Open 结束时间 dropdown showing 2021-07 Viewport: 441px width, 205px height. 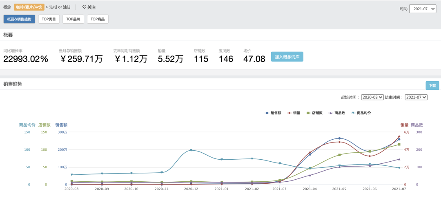(416, 97)
